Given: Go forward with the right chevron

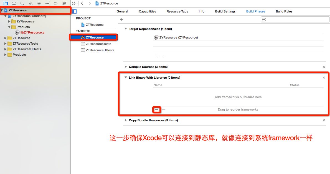Looking at the screenshot, I should coord(90,3).
